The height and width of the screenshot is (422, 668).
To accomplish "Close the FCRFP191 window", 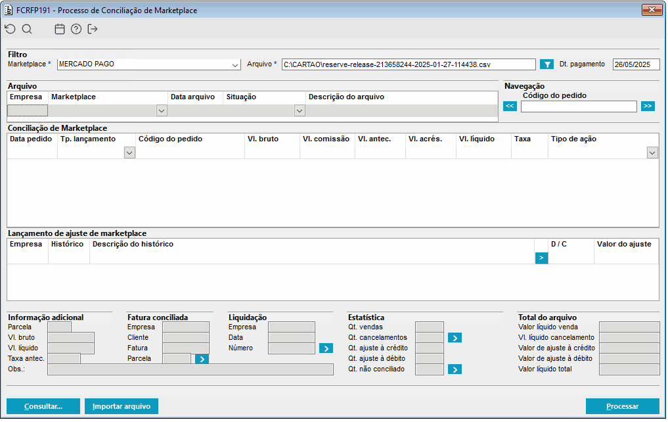I will pos(652,10).
